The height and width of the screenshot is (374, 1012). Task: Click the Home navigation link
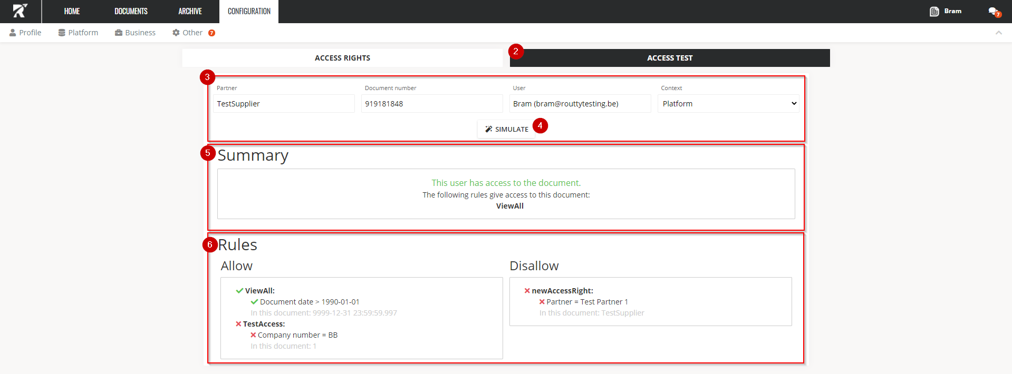(72, 11)
